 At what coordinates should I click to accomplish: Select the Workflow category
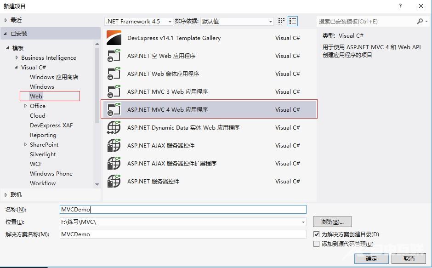tap(43, 183)
